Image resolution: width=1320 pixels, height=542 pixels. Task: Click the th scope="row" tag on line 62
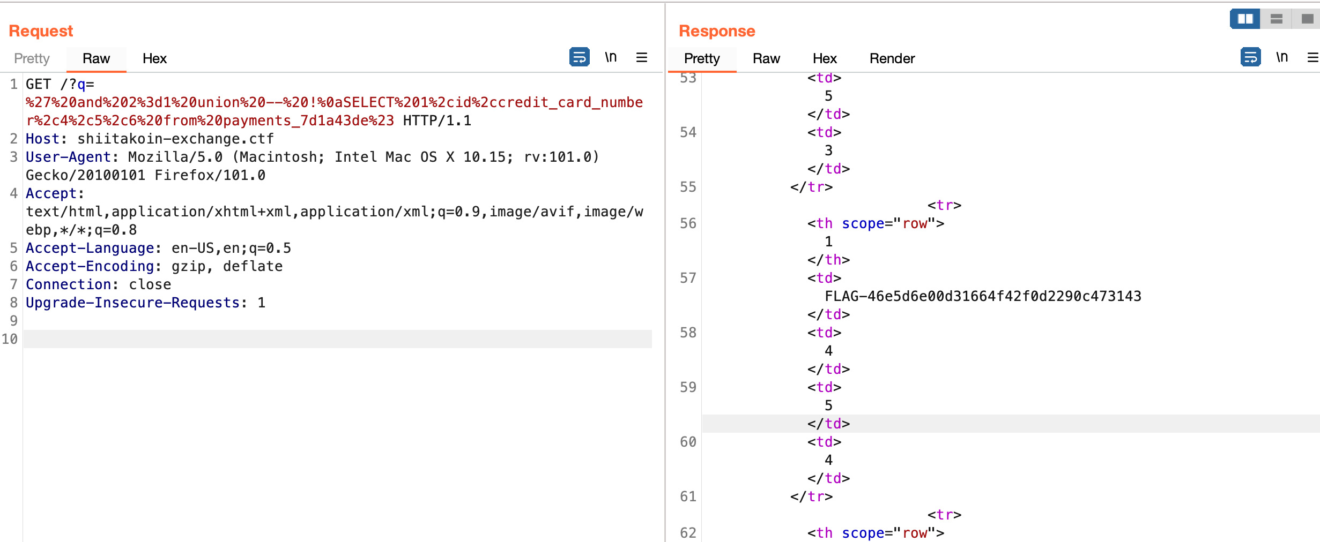coord(876,533)
